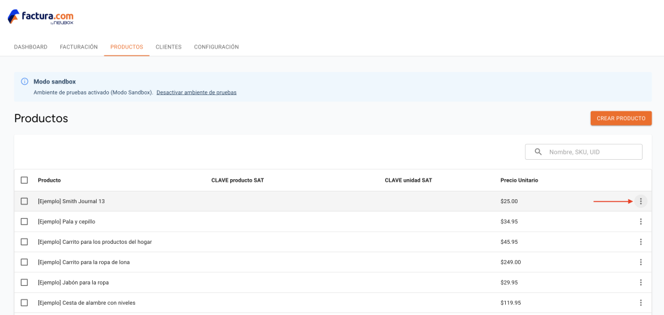The image size is (664, 315).
Task: Open the Facturación tab
Action: tap(78, 47)
